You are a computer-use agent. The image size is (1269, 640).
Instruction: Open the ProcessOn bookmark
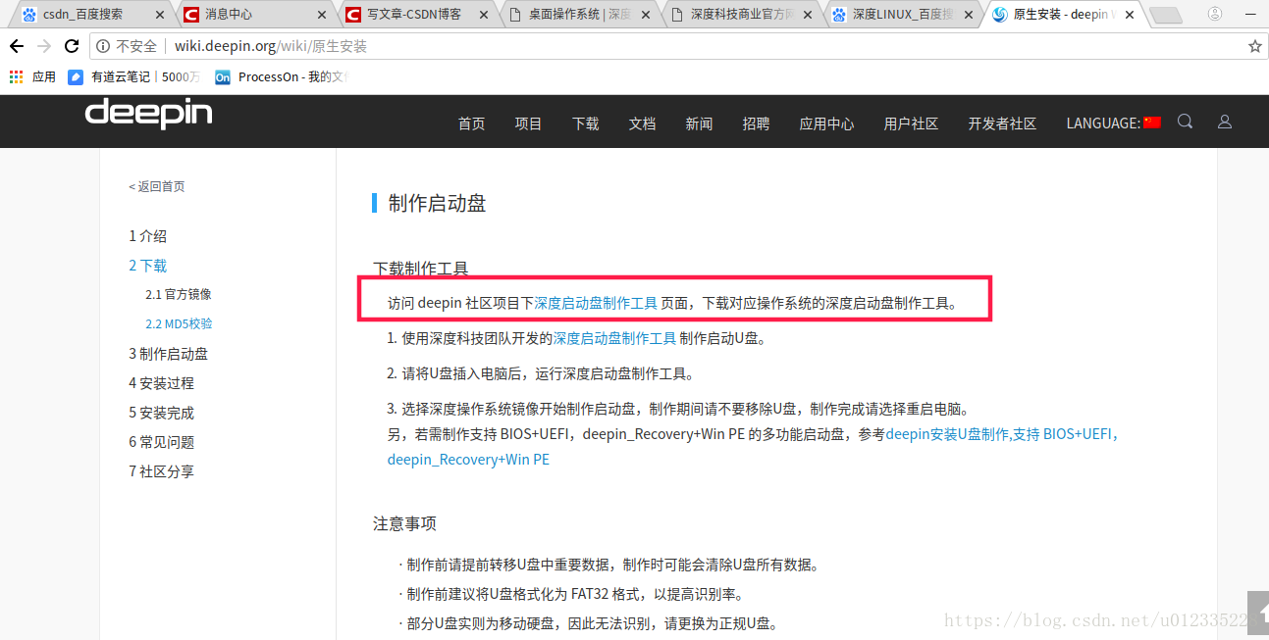282,76
